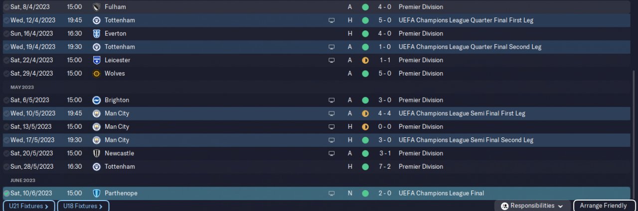Toggle the selection tick beside Sat, 8/4/2023
Viewport: 638px width, 211px height.
[x=6, y=7]
